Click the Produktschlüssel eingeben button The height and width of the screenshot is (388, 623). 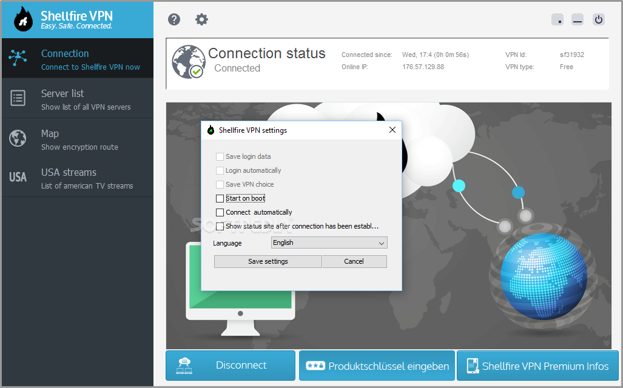(x=377, y=366)
